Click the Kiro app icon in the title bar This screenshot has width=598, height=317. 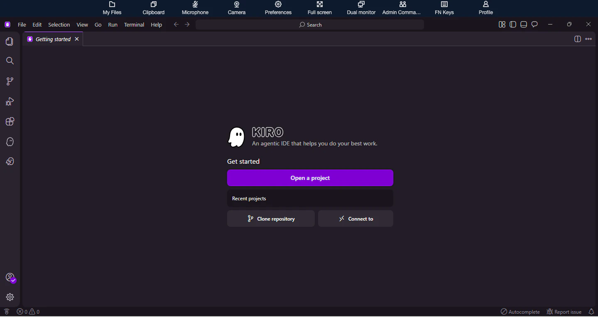click(7, 25)
